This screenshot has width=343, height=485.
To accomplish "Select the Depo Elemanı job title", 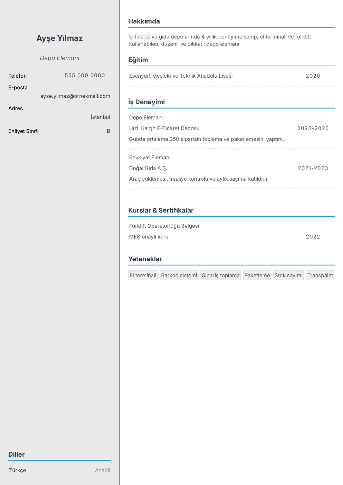I will (x=59, y=58).
